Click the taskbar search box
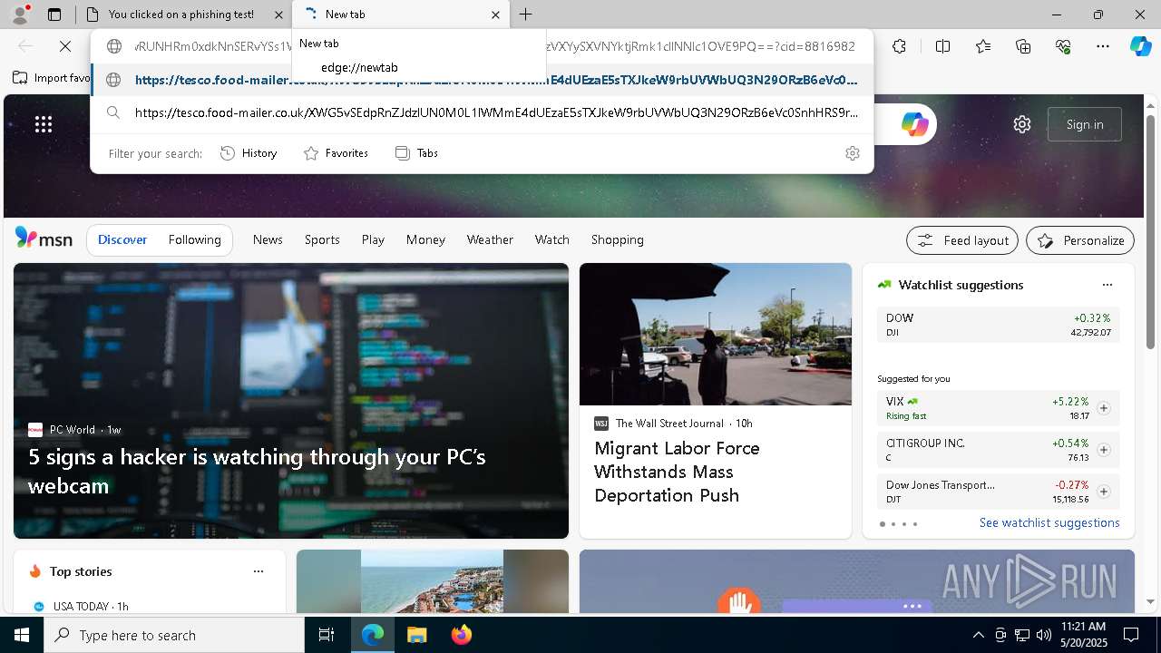 [174, 635]
